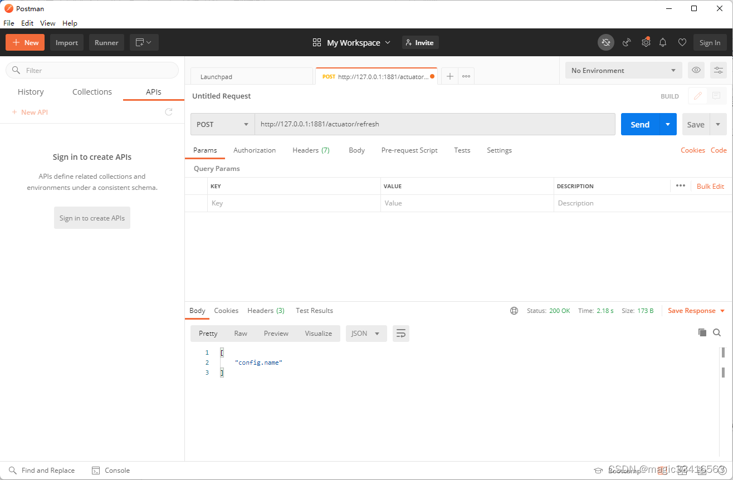Image resolution: width=733 pixels, height=480 pixels.
Task: Open the Pre-request Script tab
Action: [409, 150]
